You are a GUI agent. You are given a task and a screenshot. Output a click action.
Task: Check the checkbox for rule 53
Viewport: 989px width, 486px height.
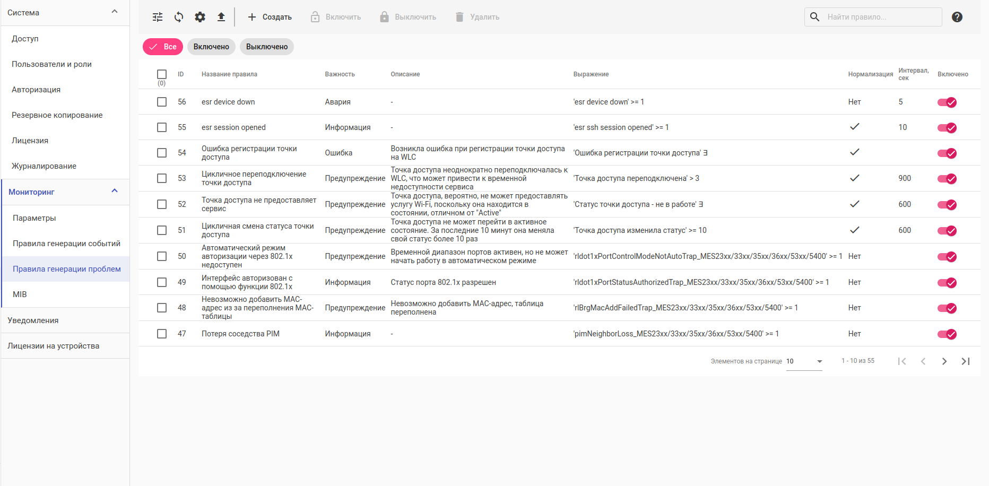click(x=162, y=178)
